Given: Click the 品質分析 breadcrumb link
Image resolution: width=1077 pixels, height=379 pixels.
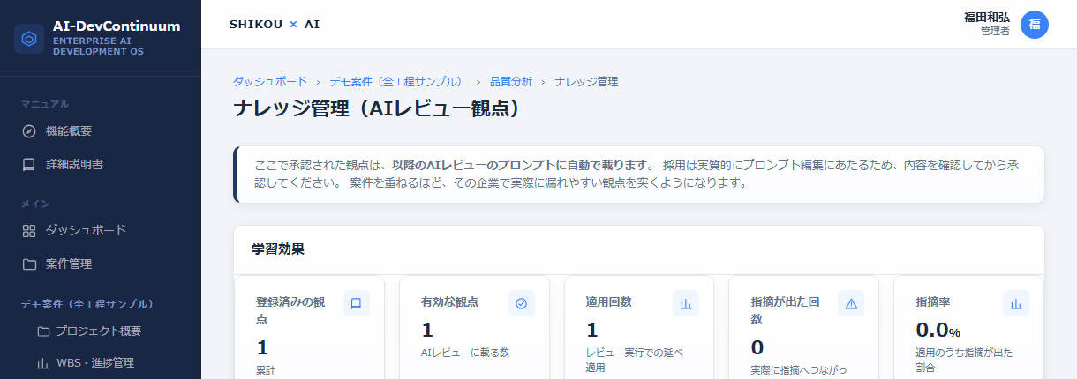Looking at the screenshot, I should [511, 81].
